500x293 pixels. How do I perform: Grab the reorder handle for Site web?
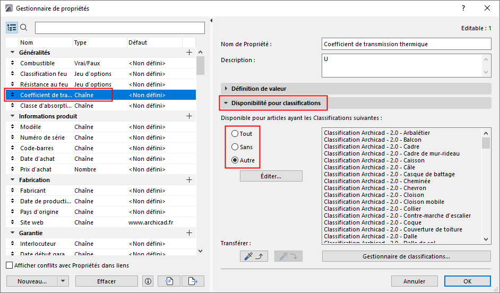click(x=12, y=222)
